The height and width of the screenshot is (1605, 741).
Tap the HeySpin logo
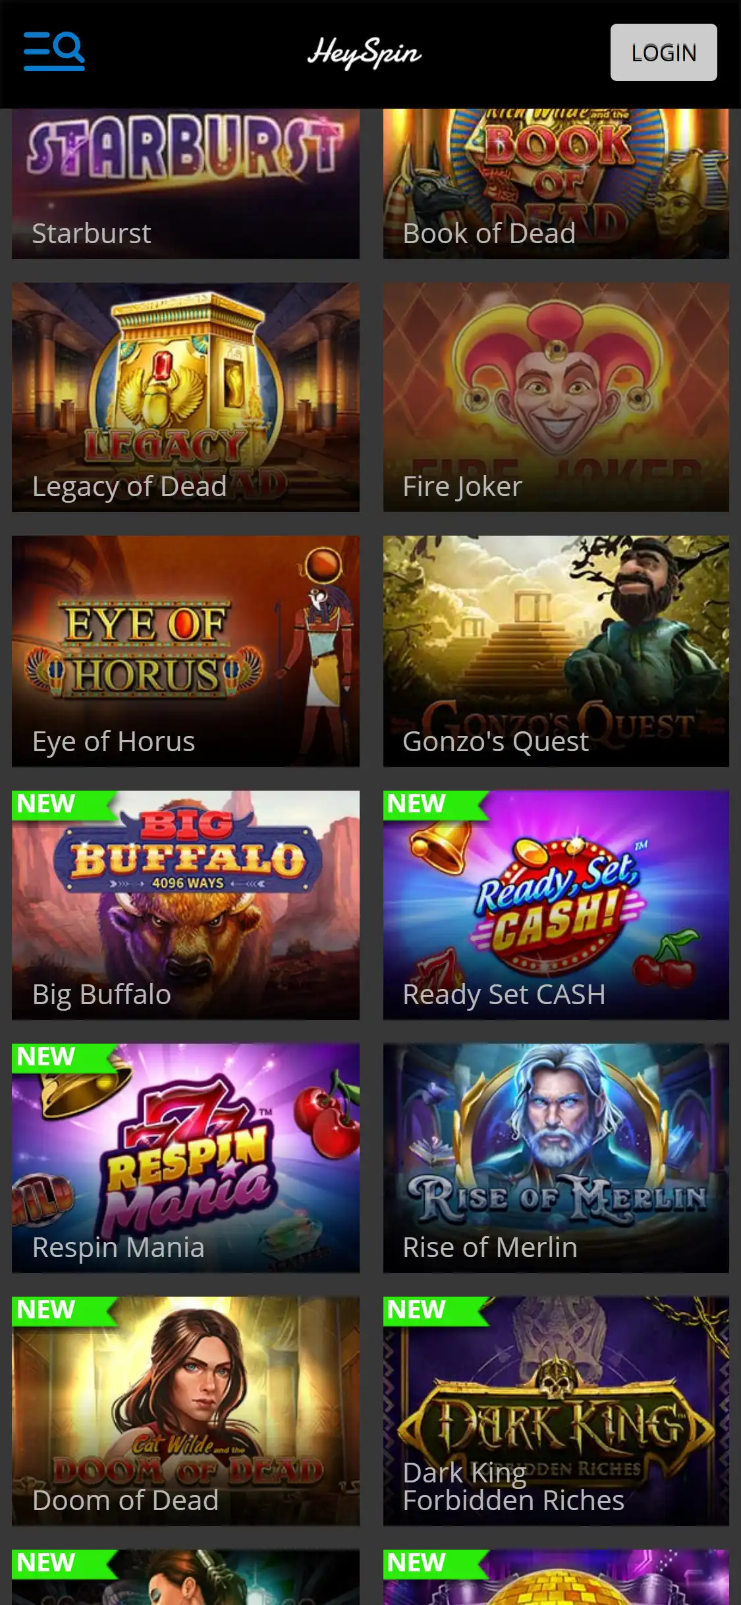coord(364,53)
